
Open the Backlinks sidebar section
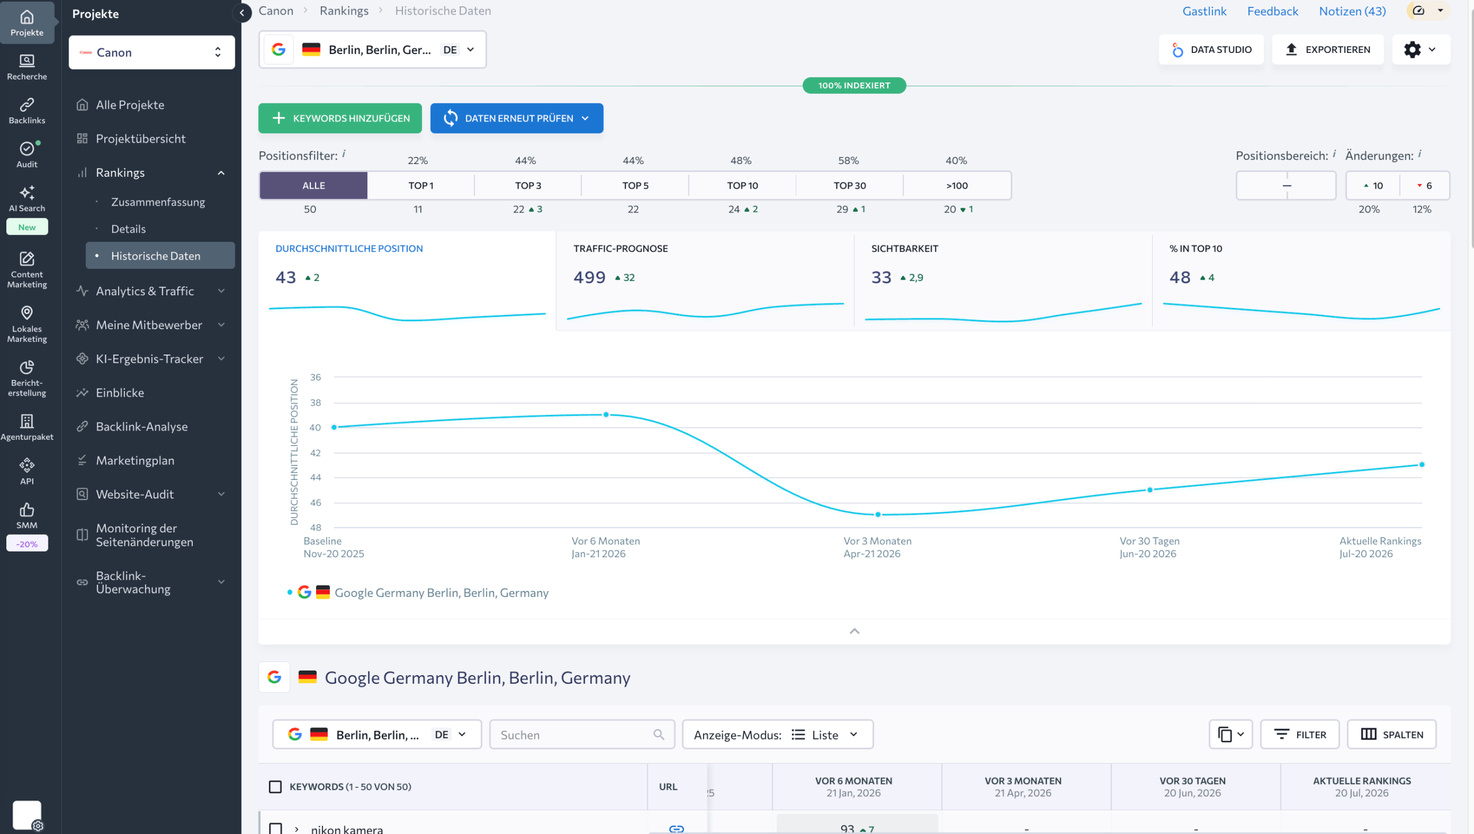(x=27, y=111)
